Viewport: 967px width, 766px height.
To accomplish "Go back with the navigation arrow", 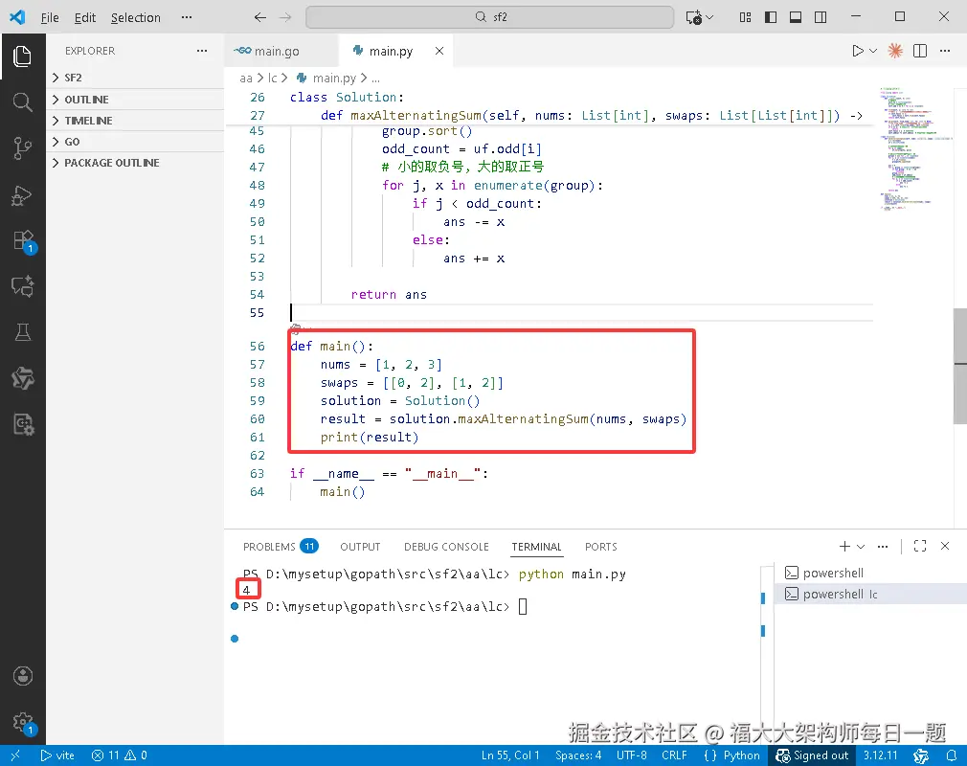I will (260, 17).
